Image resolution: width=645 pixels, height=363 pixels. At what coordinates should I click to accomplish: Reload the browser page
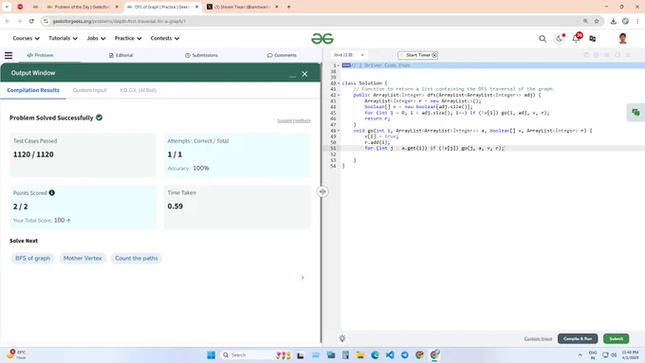31,21
